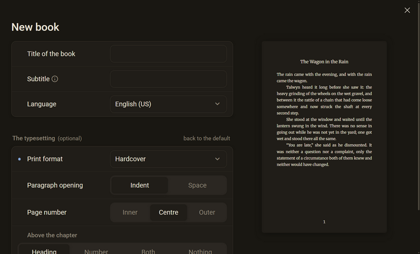Click the 'Page number' label
420x254 pixels.
(x=47, y=212)
